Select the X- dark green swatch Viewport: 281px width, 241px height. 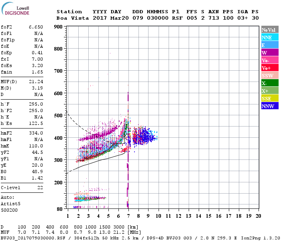(270, 83)
